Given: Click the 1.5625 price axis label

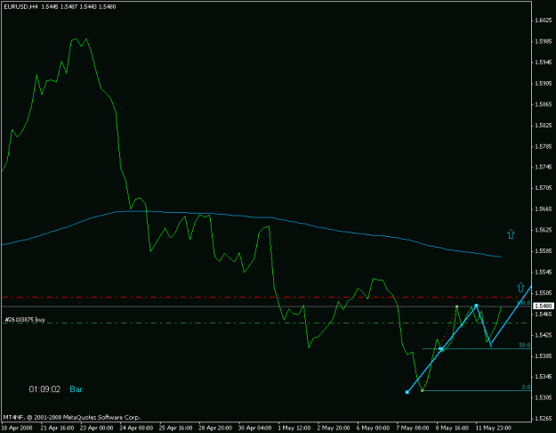Looking at the screenshot, I should [544, 230].
